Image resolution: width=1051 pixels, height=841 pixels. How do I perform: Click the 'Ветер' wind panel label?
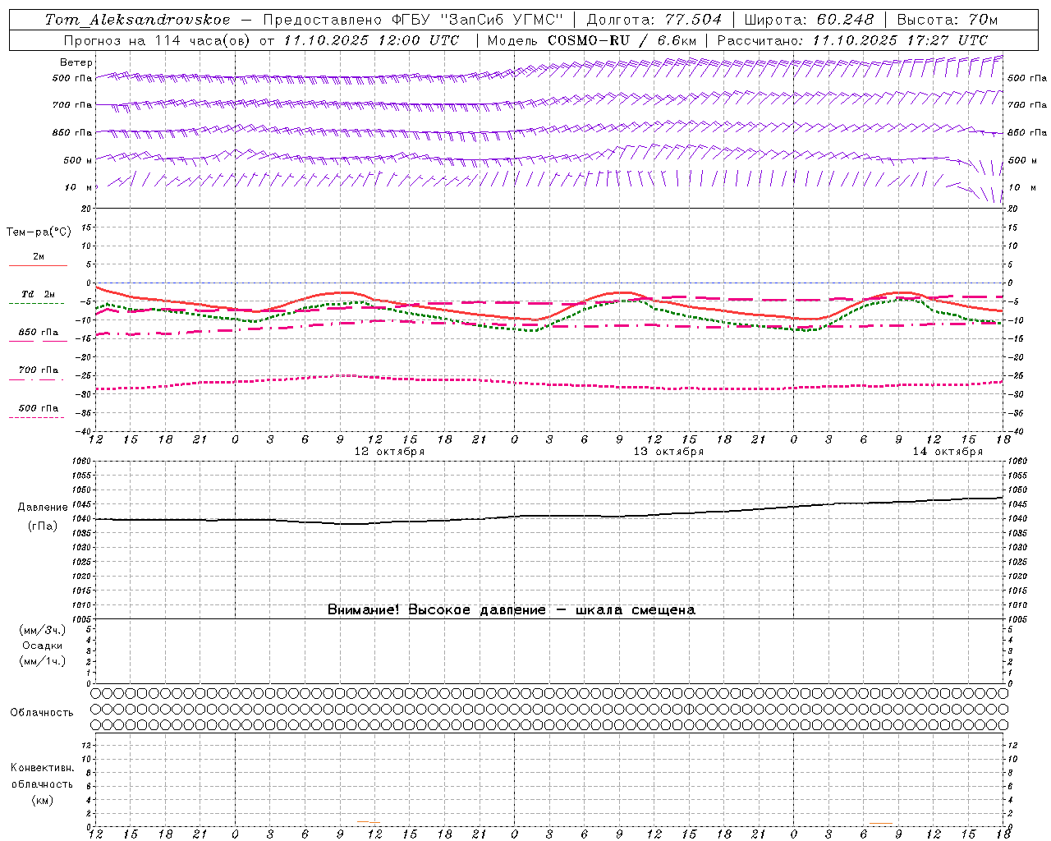[x=76, y=62]
